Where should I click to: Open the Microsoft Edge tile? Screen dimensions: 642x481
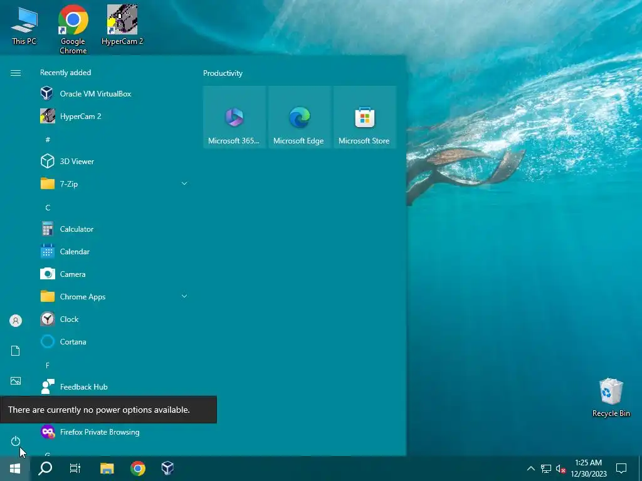299,117
